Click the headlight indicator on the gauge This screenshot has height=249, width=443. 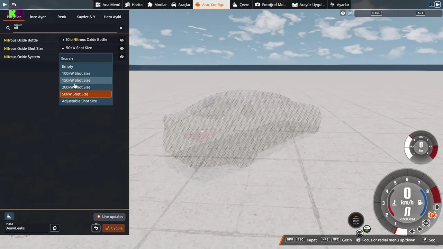[436, 207]
